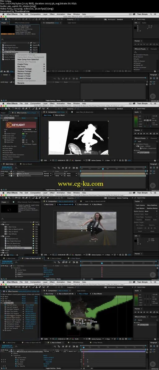Adjust audio level slider in Keylight frame's Audio panel

coord(148,120)
